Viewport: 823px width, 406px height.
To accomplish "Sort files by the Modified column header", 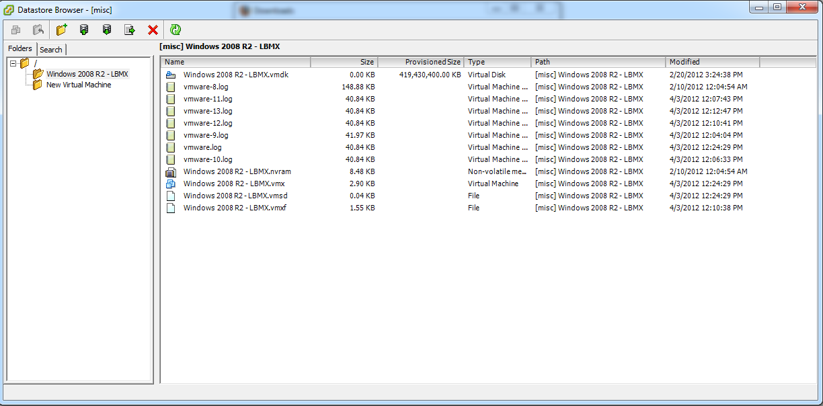I will tap(713, 62).
